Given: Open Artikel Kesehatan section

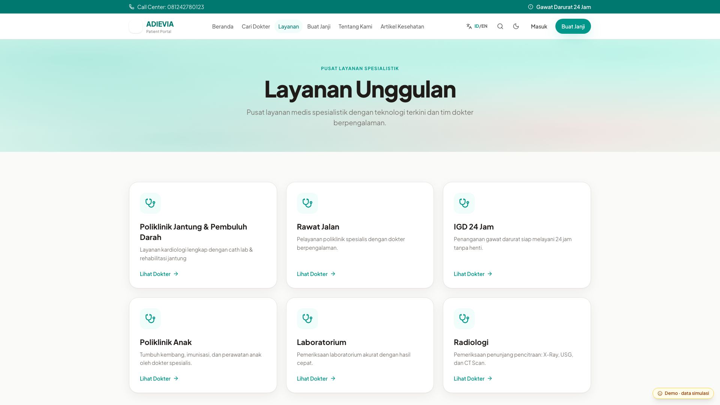Looking at the screenshot, I should coord(402,26).
